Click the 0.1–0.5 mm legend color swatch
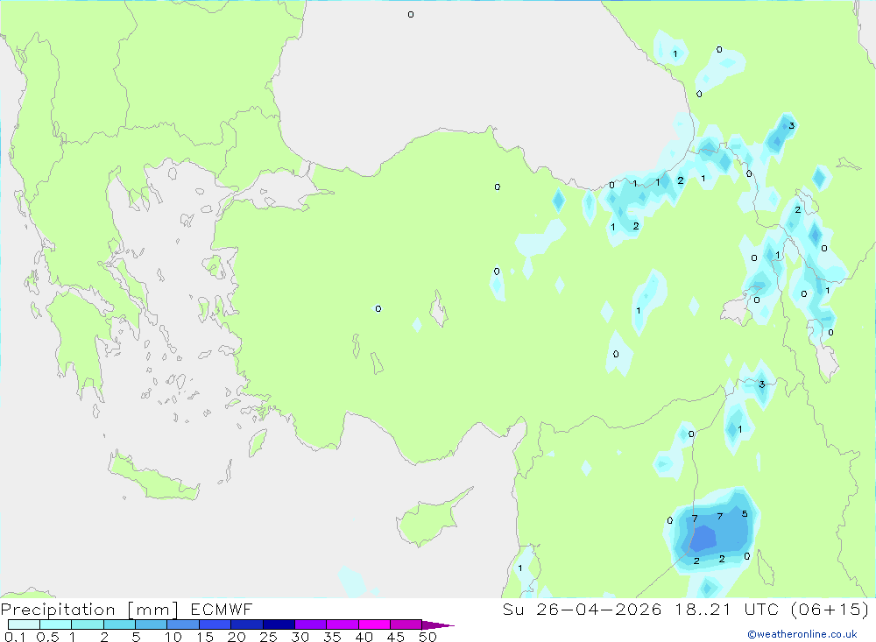Viewport: 876px width, 642px height. click(x=24, y=624)
